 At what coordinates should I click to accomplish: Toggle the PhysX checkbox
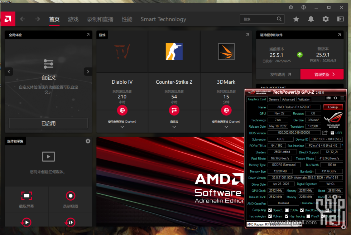click(x=308, y=216)
